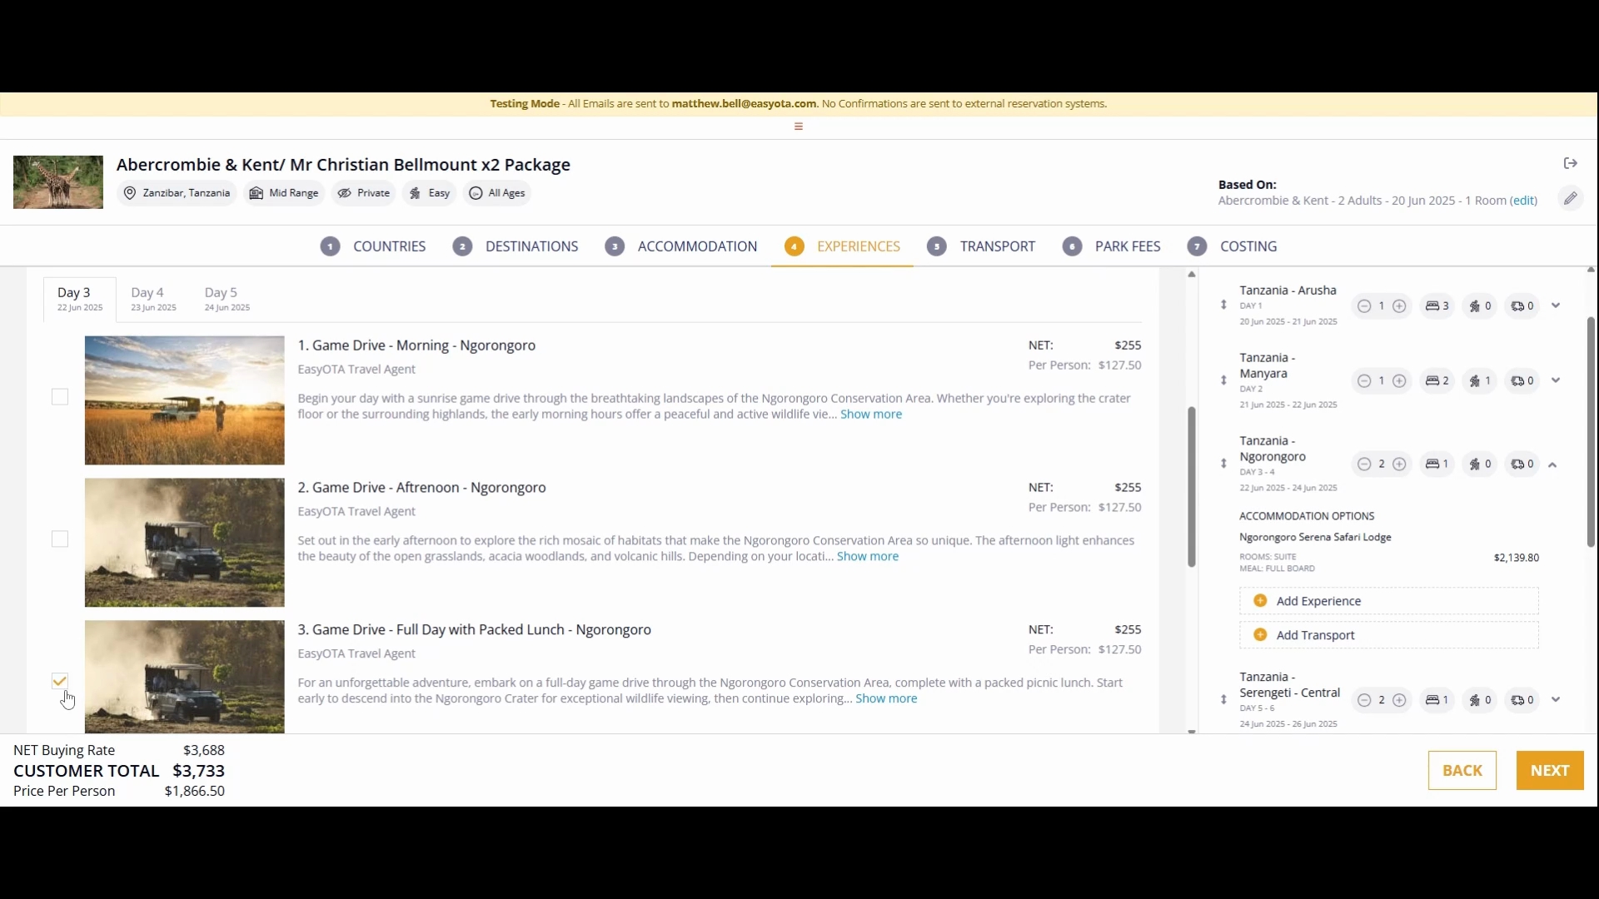This screenshot has width=1599, height=899.
Task: Open the Morning game drive photo
Action: [184, 400]
